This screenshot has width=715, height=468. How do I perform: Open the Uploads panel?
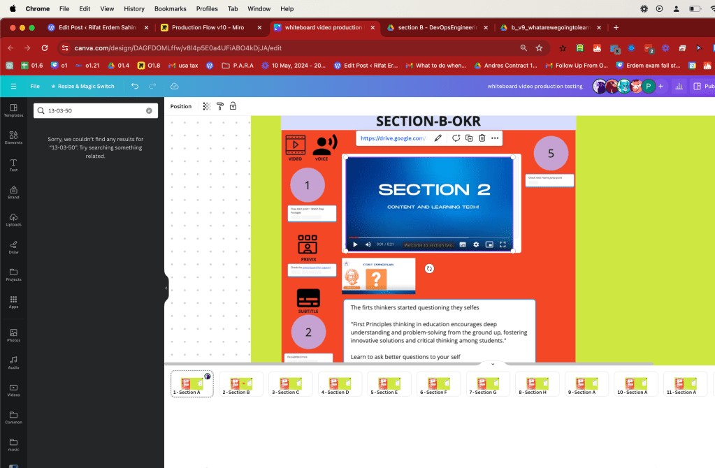14,219
